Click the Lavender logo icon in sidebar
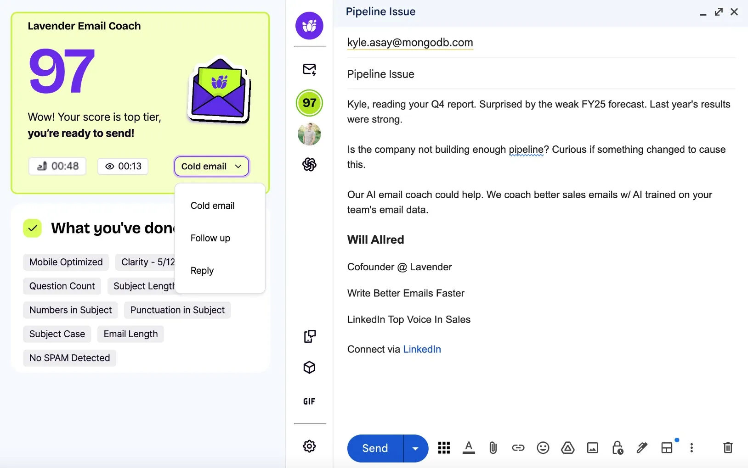The image size is (748, 468). [x=309, y=26]
